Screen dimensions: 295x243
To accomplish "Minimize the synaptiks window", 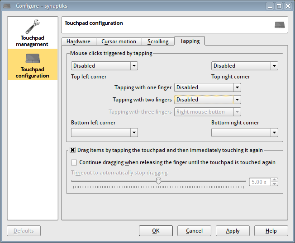I will coord(270,6).
